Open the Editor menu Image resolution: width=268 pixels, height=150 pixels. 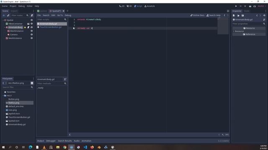tap(30, 6)
